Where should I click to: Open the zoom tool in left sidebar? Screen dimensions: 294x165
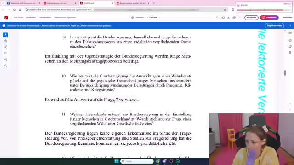6,41
